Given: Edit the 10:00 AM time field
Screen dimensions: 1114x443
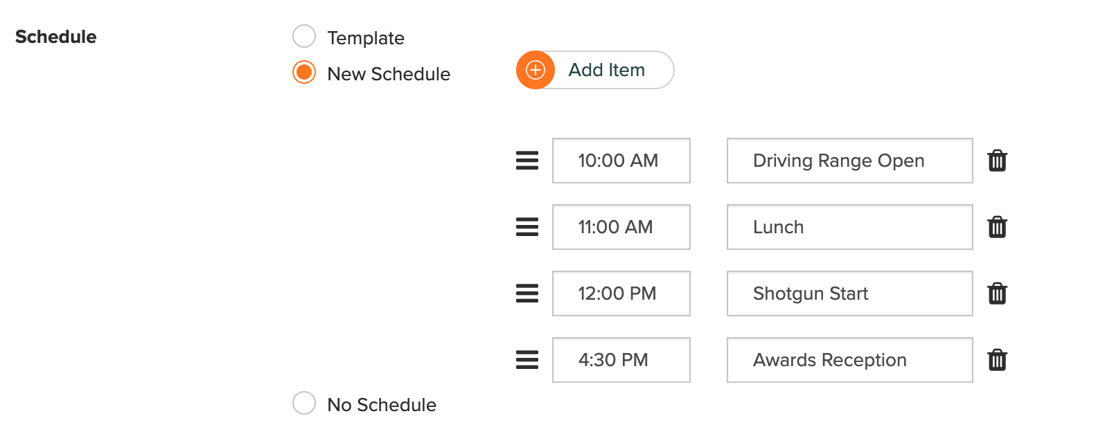Looking at the screenshot, I should pos(621,161).
